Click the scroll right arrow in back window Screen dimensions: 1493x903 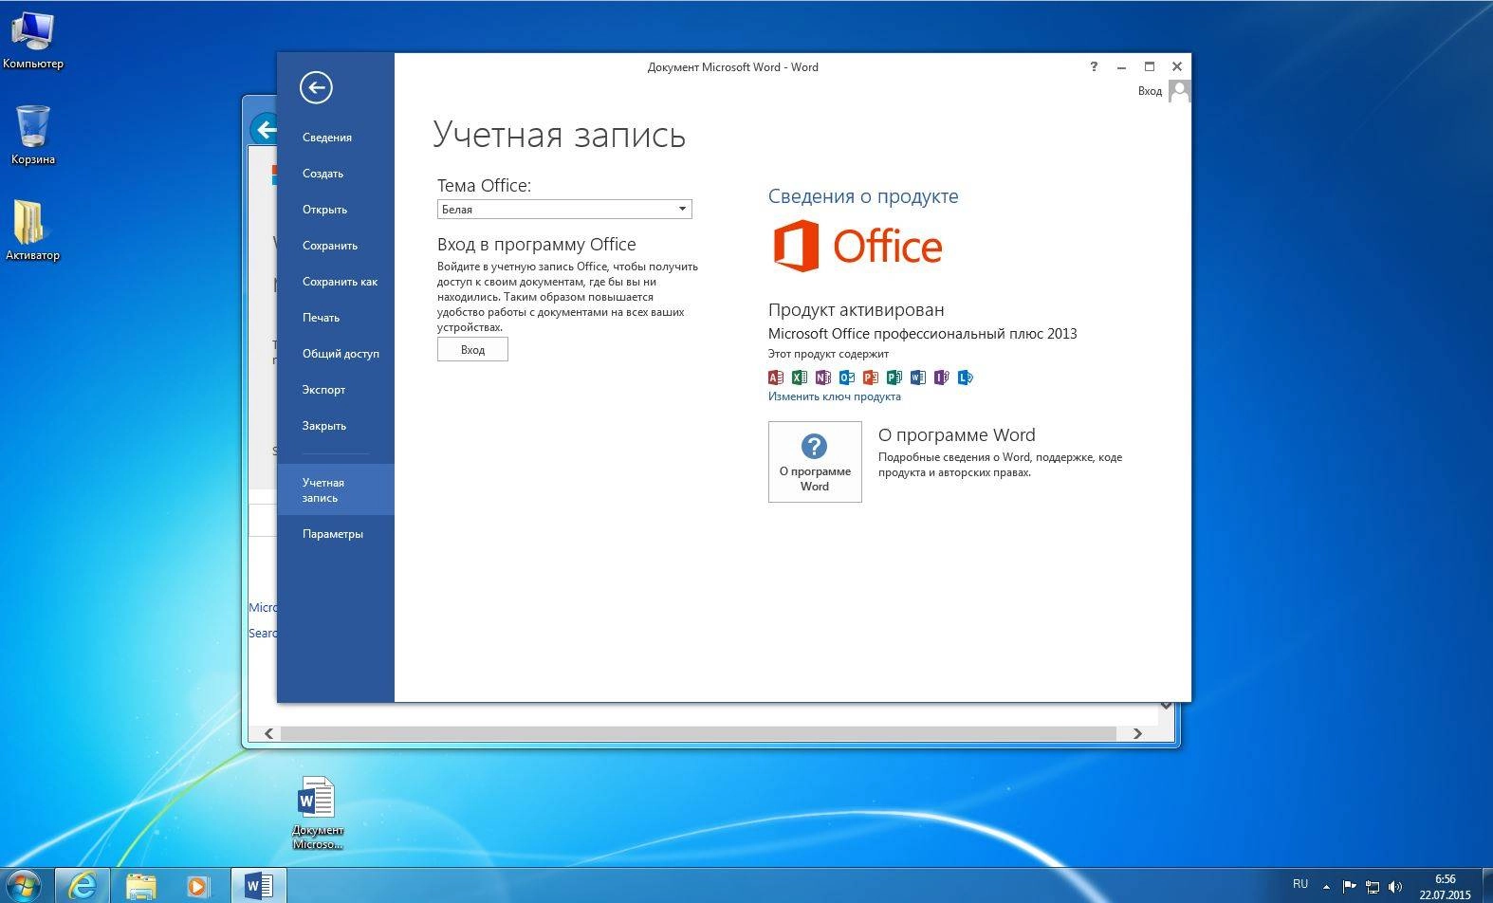point(1137,733)
